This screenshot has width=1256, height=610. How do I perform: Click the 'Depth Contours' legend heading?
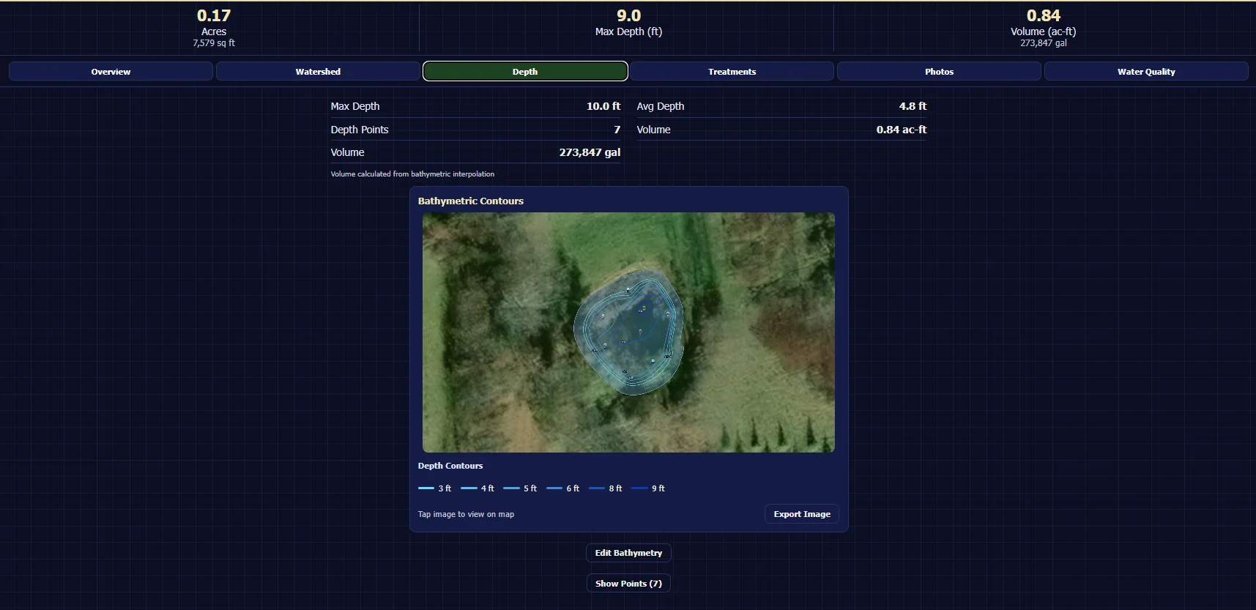450,466
